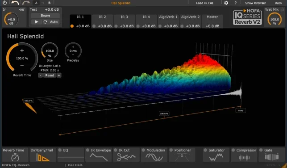Screen dimensions: 287x168
Task: Click the Reset button
Action: click(x=50, y=76)
